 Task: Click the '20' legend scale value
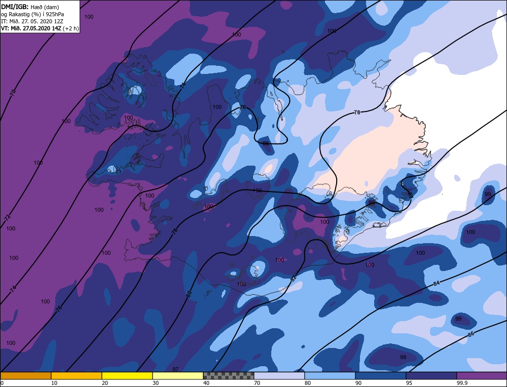pyautogui.click(x=105, y=383)
